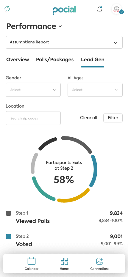Viewport: 128px width, 277px height.
Task: Go to Home via grid icon
Action: [64, 261]
